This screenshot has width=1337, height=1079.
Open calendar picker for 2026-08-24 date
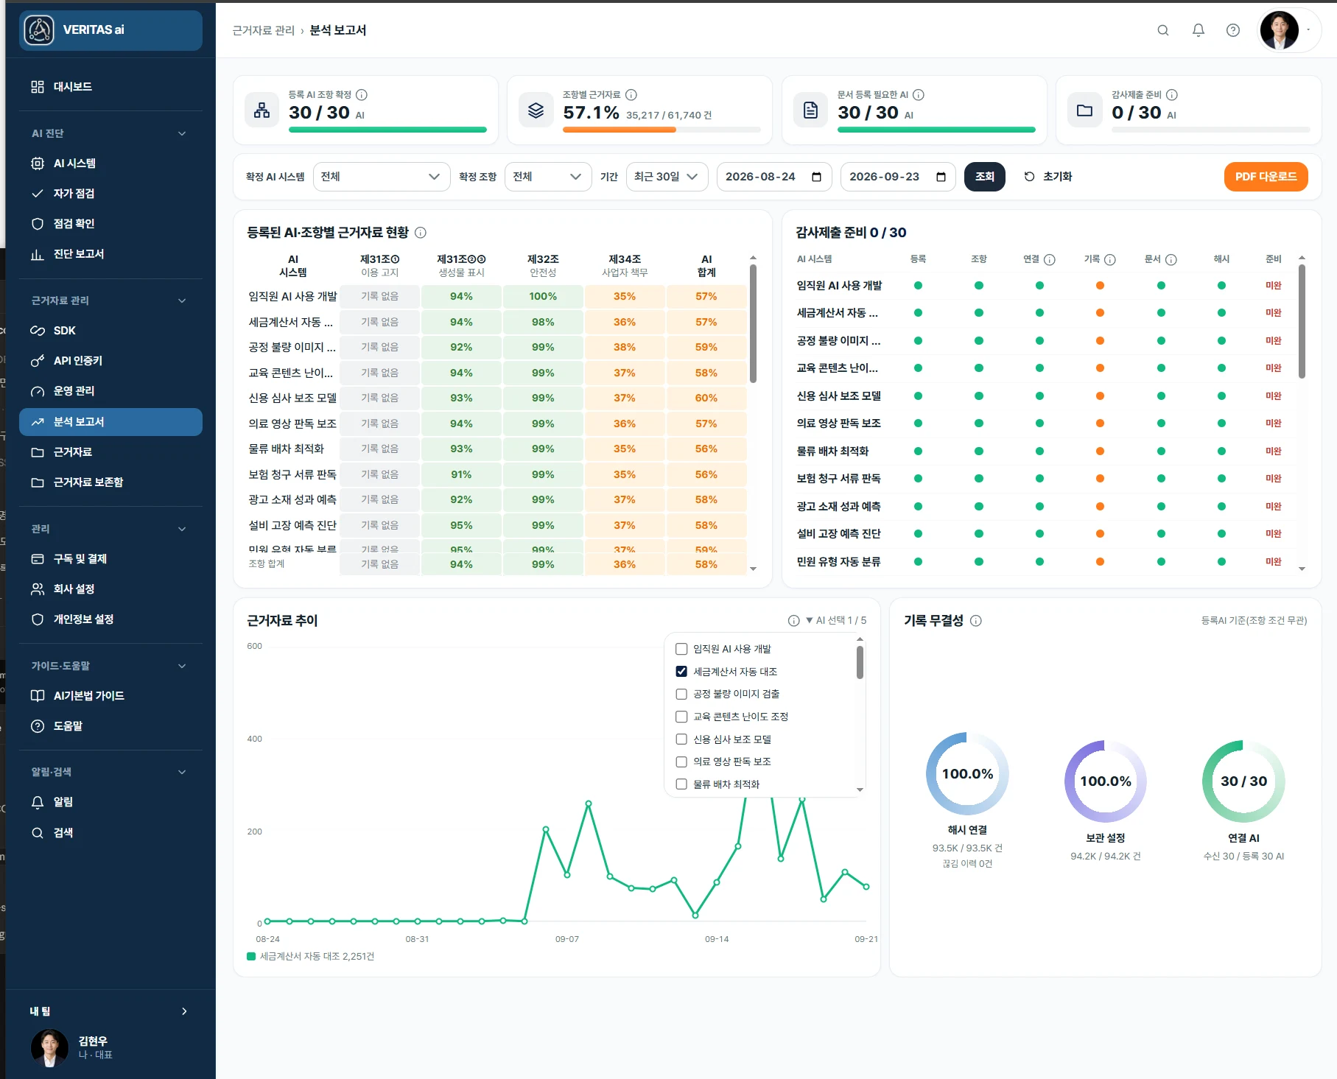coord(816,177)
